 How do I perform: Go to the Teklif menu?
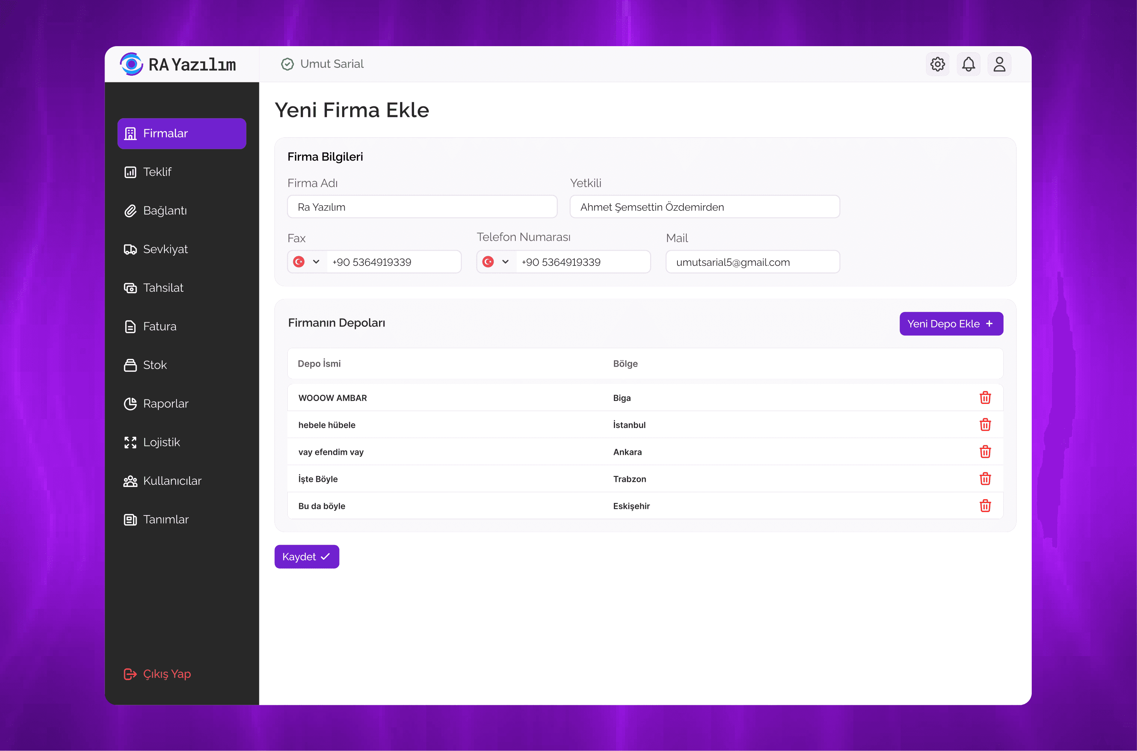(157, 172)
